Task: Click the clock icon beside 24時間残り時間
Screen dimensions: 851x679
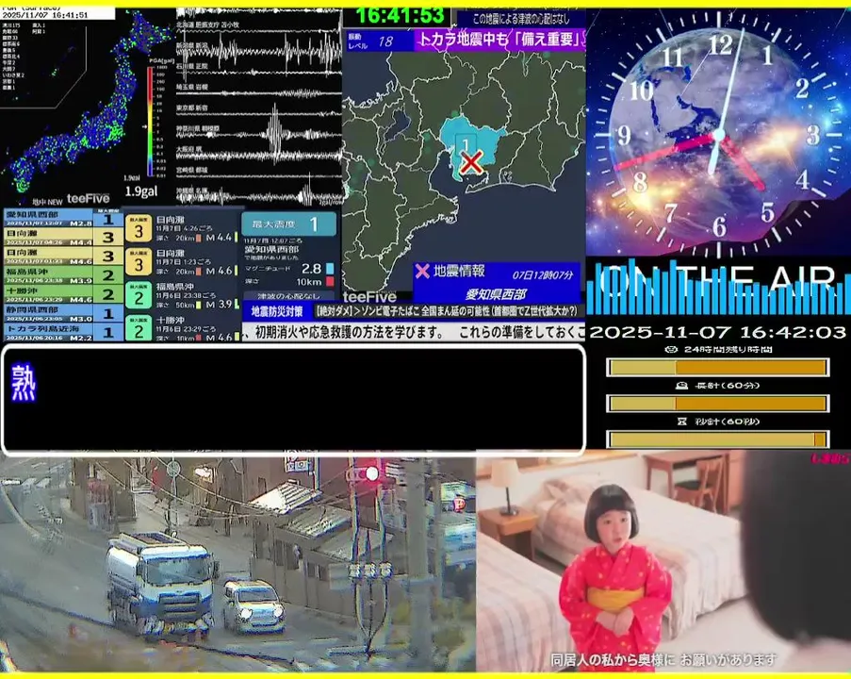Action: coord(671,349)
